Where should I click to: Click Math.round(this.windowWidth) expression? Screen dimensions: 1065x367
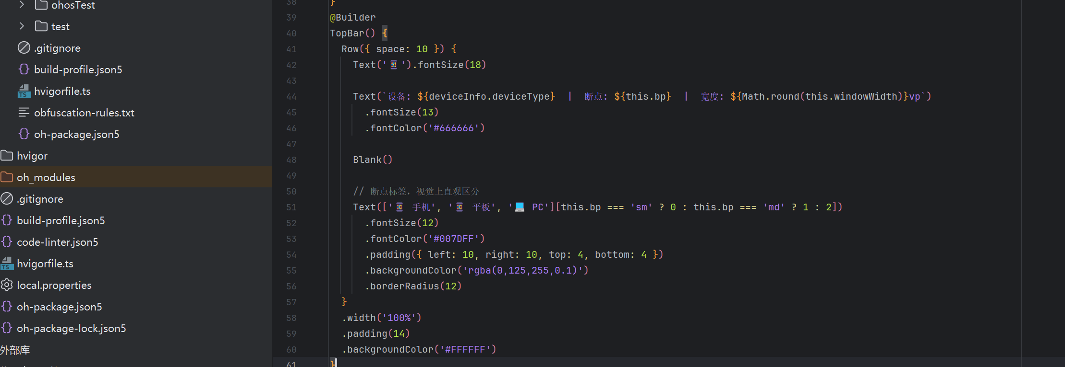[x=823, y=96]
